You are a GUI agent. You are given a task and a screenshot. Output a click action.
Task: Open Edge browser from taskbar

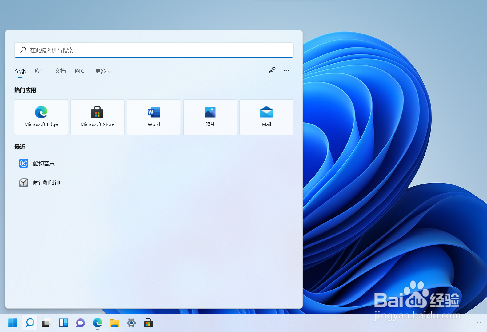(98, 323)
